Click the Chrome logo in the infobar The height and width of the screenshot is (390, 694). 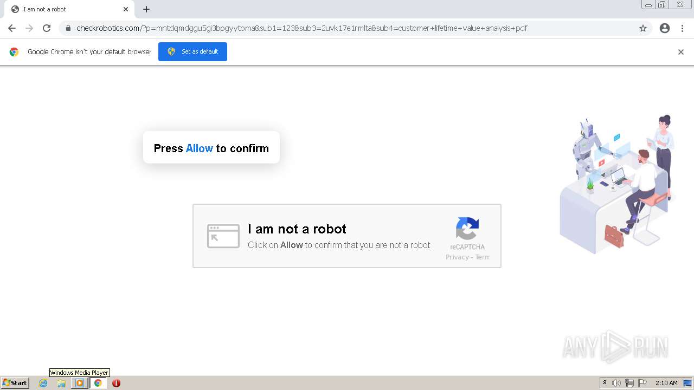pyautogui.click(x=14, y=52)
